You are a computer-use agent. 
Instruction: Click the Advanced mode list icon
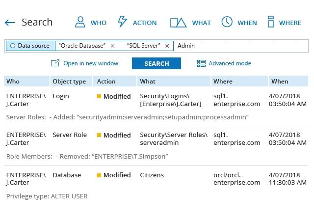point(201,63)
